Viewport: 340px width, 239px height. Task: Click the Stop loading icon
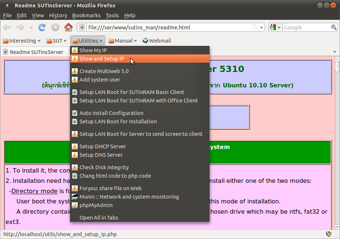click(x=55, y=28)
